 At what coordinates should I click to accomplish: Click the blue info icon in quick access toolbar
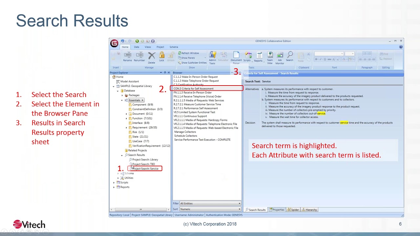[x=153, y=41]
